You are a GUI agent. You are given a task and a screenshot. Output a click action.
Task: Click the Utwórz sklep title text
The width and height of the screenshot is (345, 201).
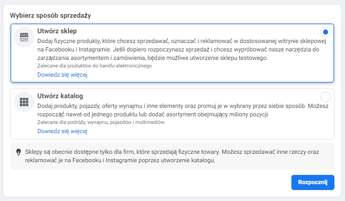tap(57, 31)
